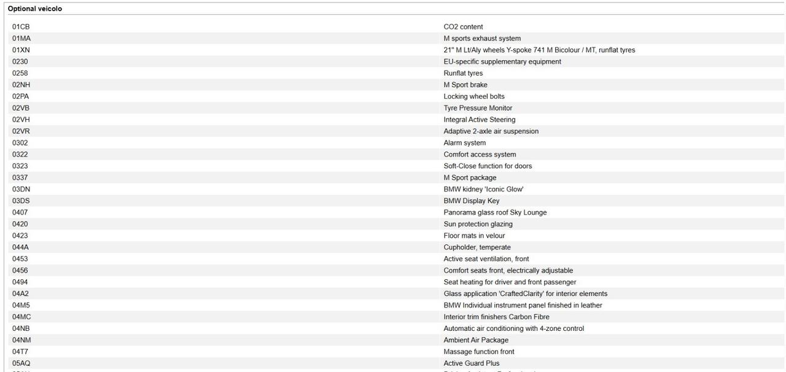786x372 pixels.
Task: Select the 'Active Guard Plus' description
Action: coord(472,363)
